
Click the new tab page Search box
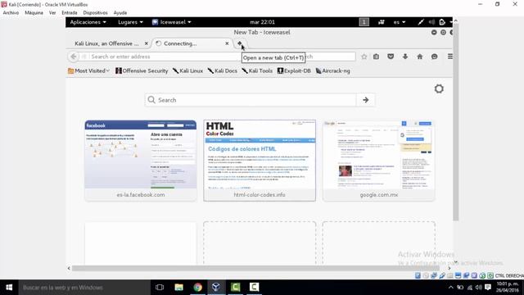coord(251,100)
